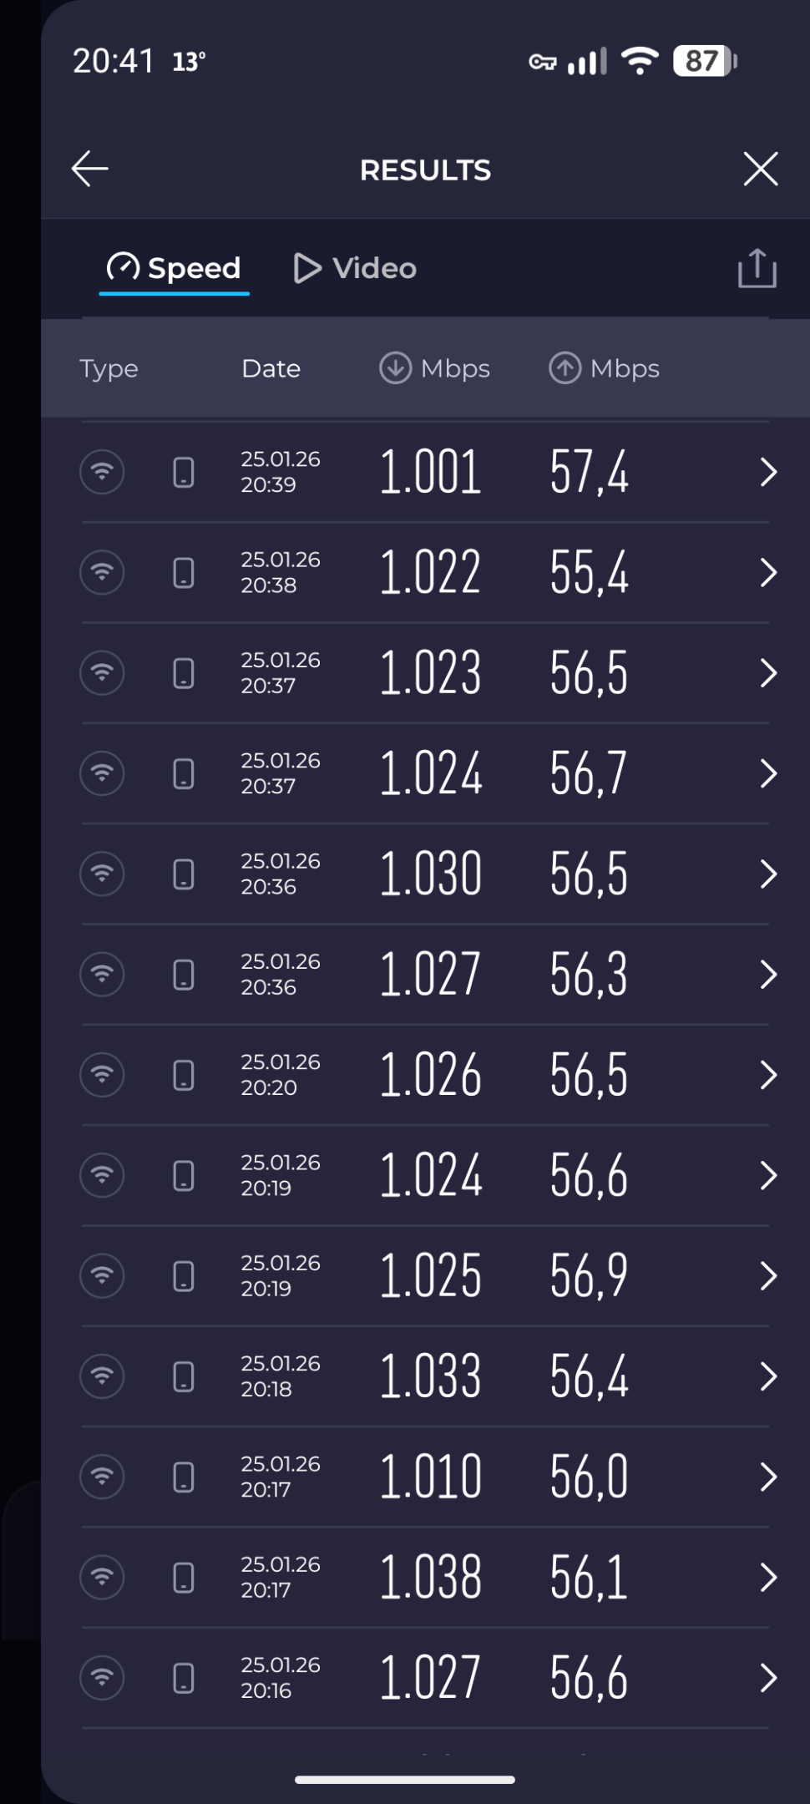
Task: Close the Results screen with X
Action: click(x=760, y=170)
